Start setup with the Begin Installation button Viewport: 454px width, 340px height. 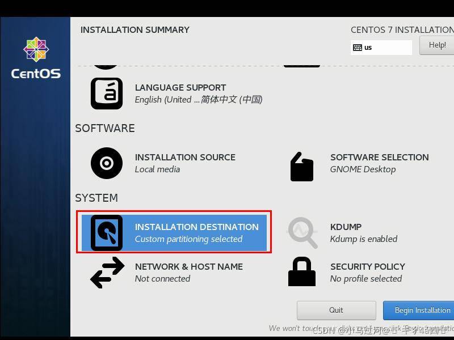pos(420,310)
